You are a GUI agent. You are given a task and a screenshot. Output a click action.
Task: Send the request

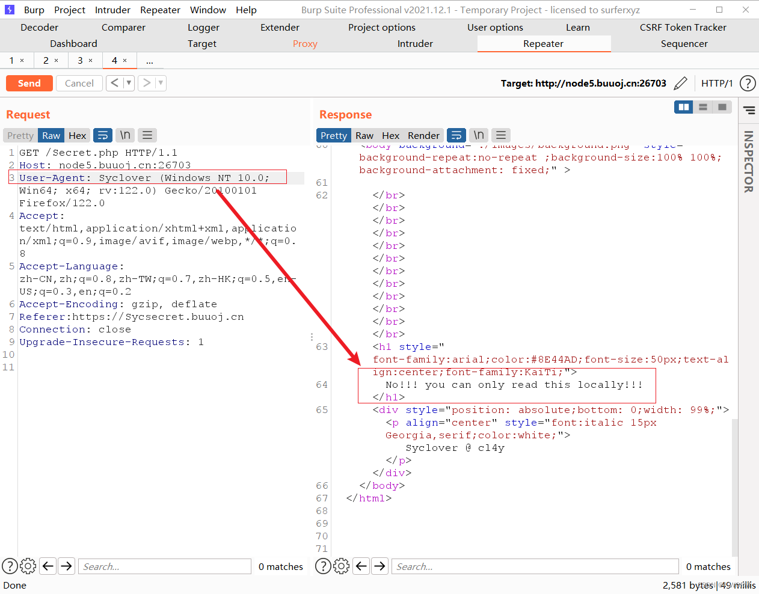point(29,83)
